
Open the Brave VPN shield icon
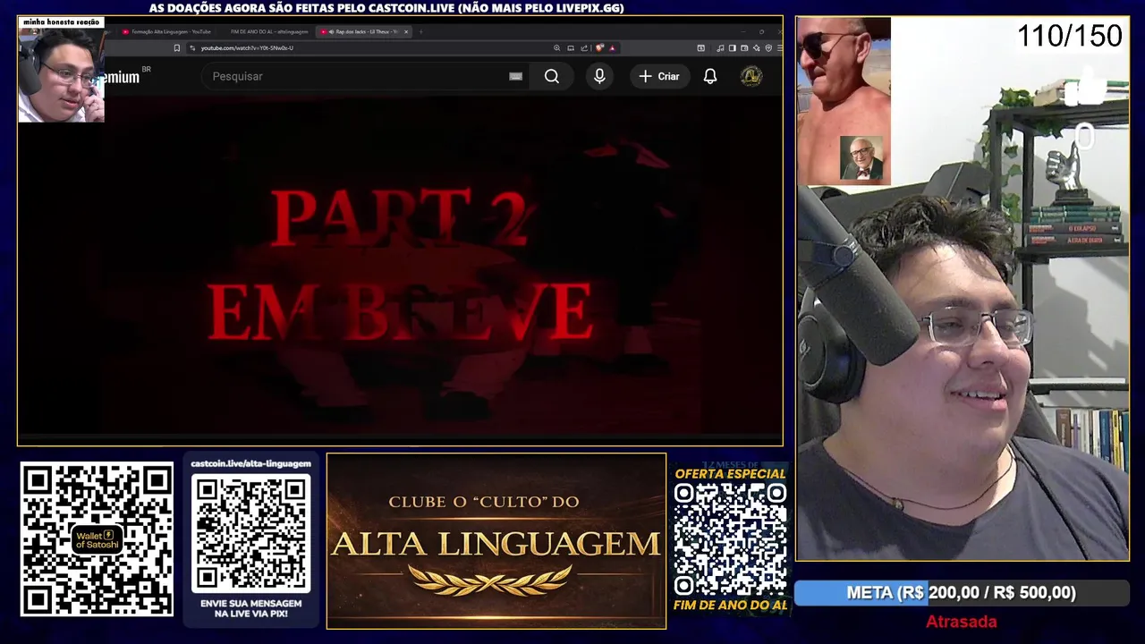point(768,47)
